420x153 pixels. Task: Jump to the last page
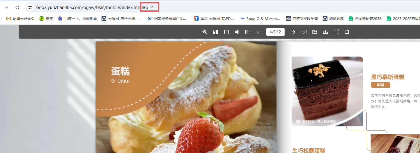(x=304, y=32)
